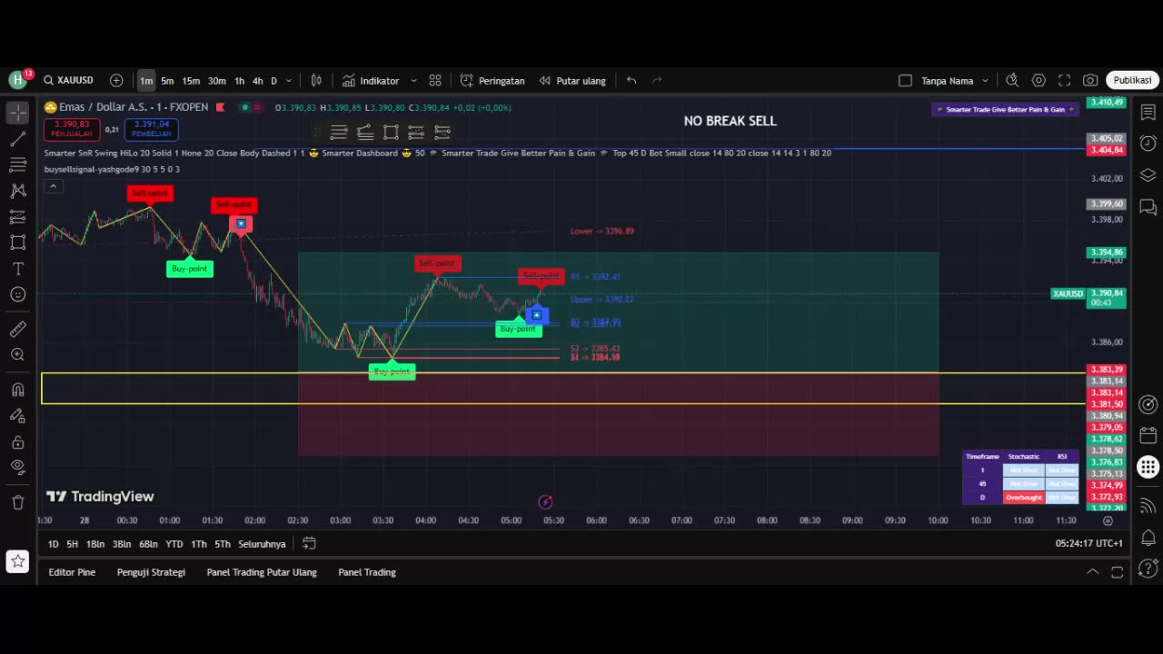1163x654 pixels.
Task: Expand the bottom panel chevron
Action: 1093,571
